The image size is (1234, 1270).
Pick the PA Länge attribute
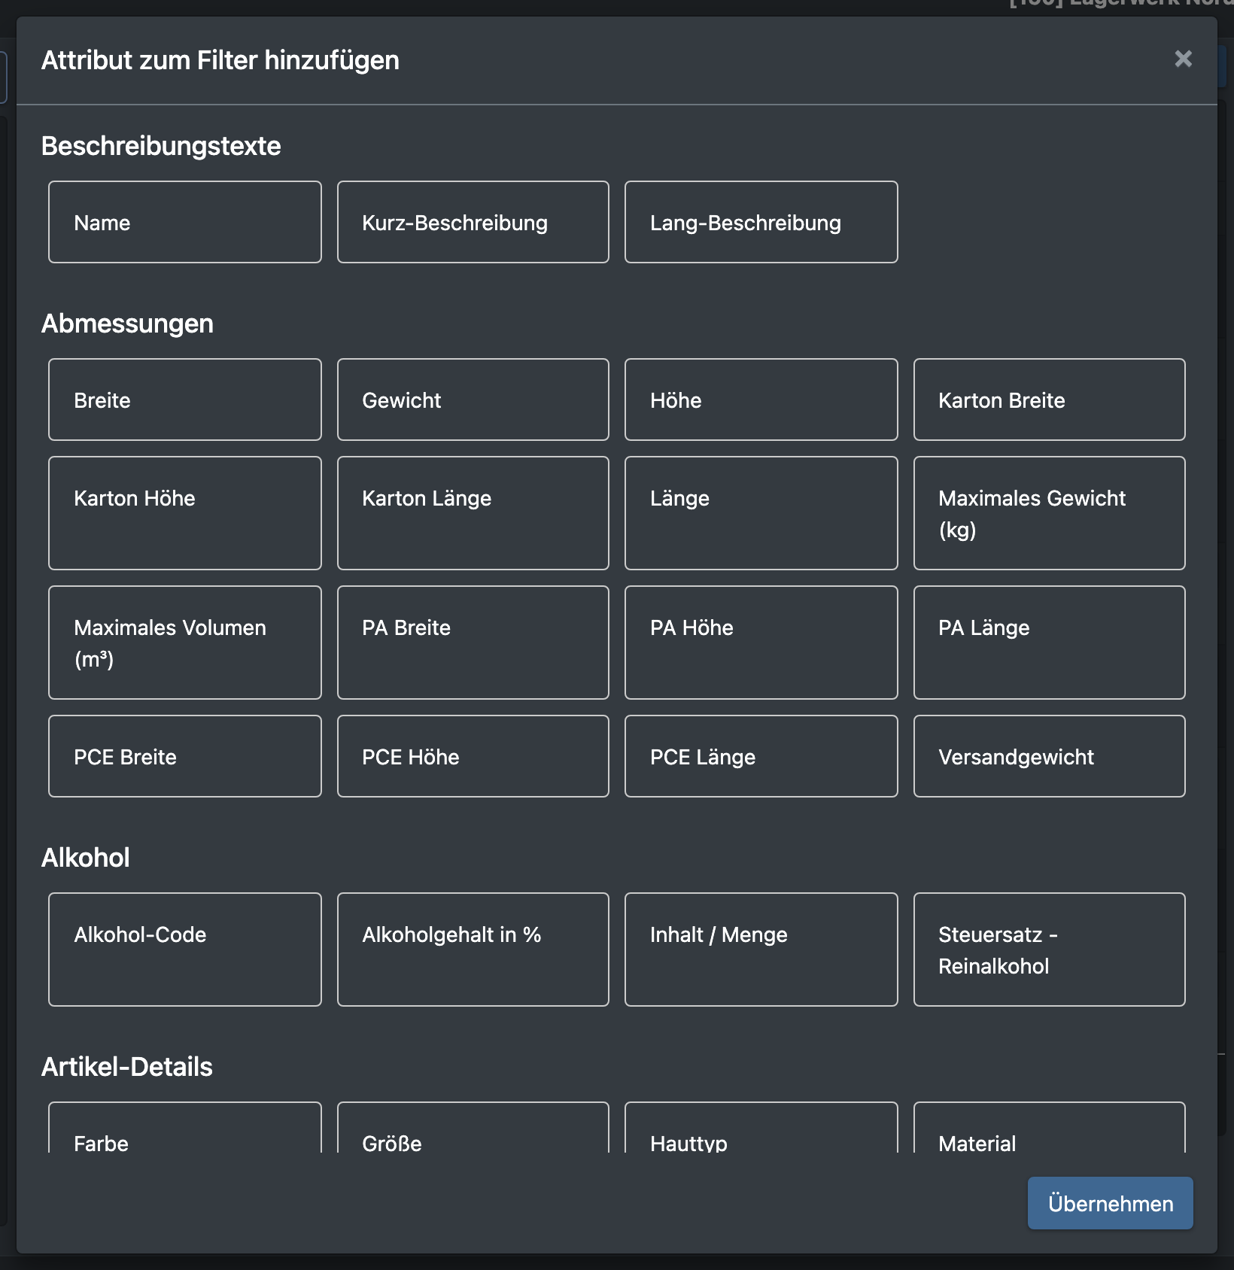pos(1050,643)
